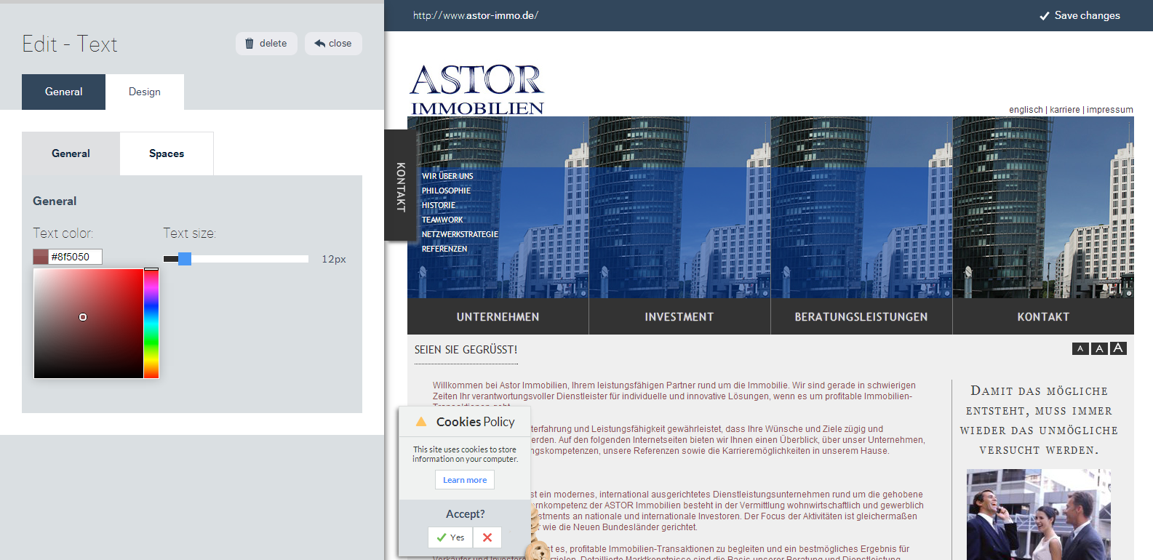1153x560 pixels.
Task: Close the Edit Text panel
Action: click(333, 44)
